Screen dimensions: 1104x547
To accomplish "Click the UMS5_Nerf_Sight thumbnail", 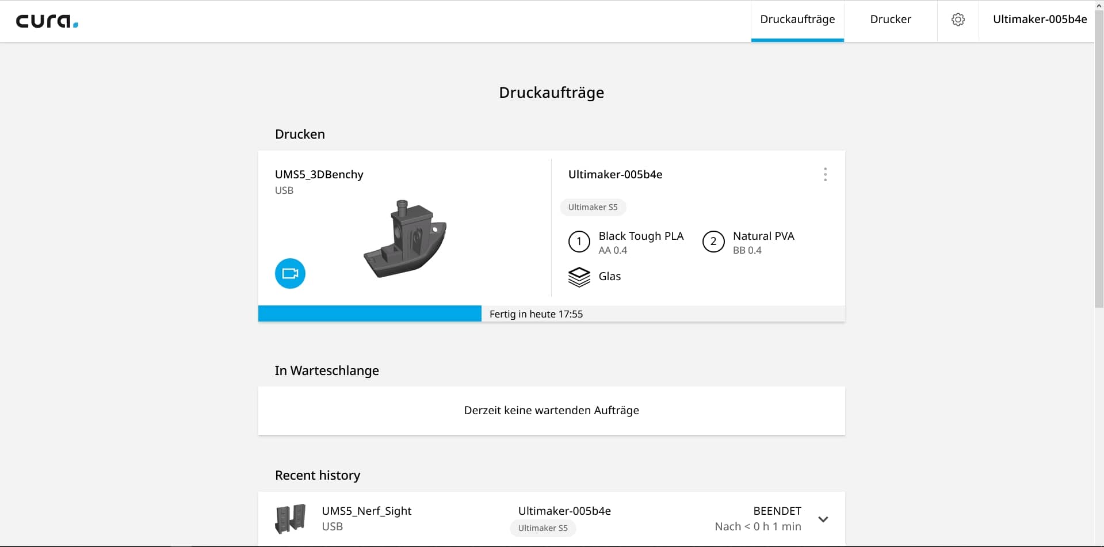I will (291, 519).
